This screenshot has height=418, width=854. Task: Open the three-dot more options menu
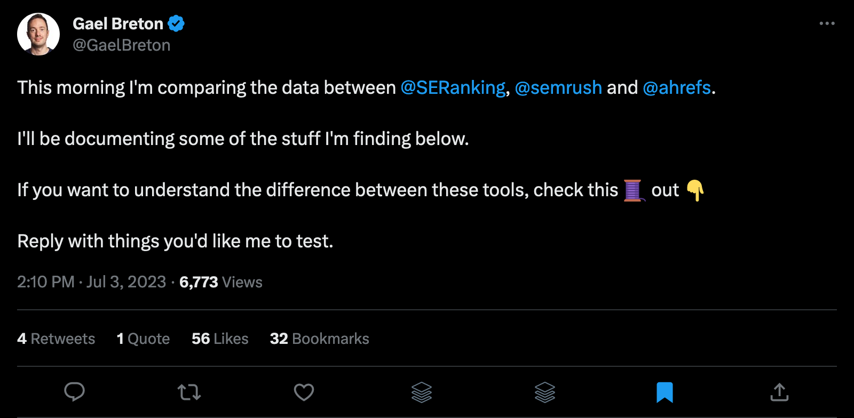tap(827, 23)
